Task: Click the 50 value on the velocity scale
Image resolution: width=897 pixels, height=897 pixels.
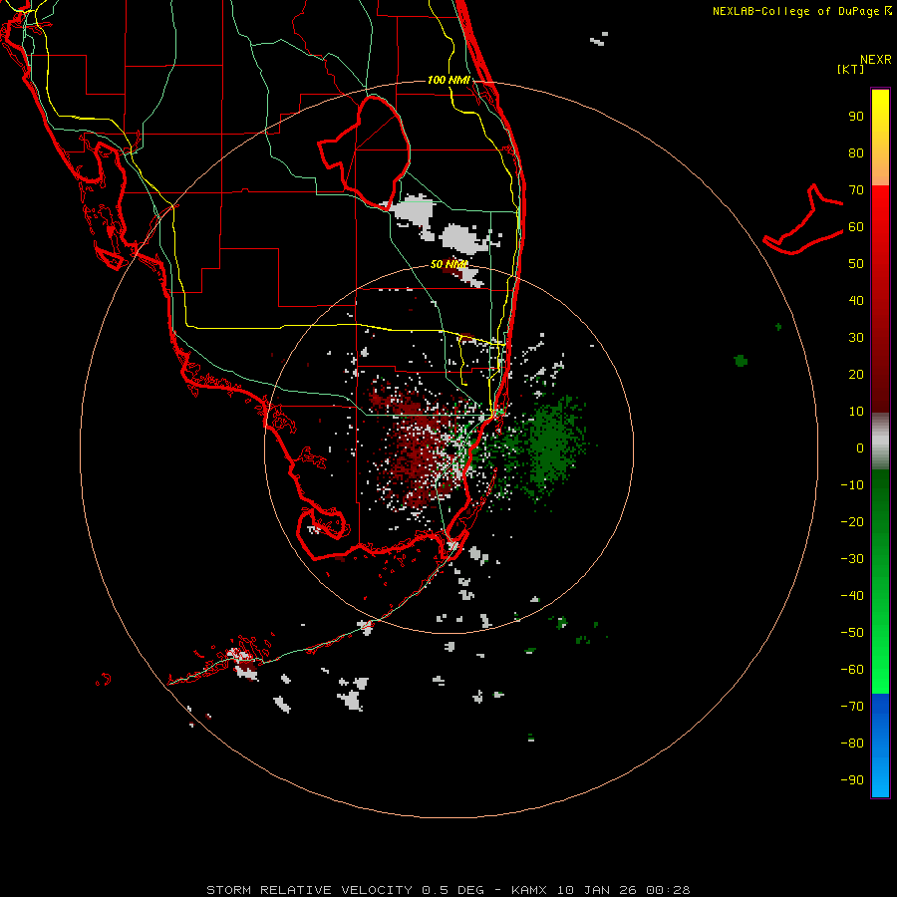Action: click(x=856, y=264)
